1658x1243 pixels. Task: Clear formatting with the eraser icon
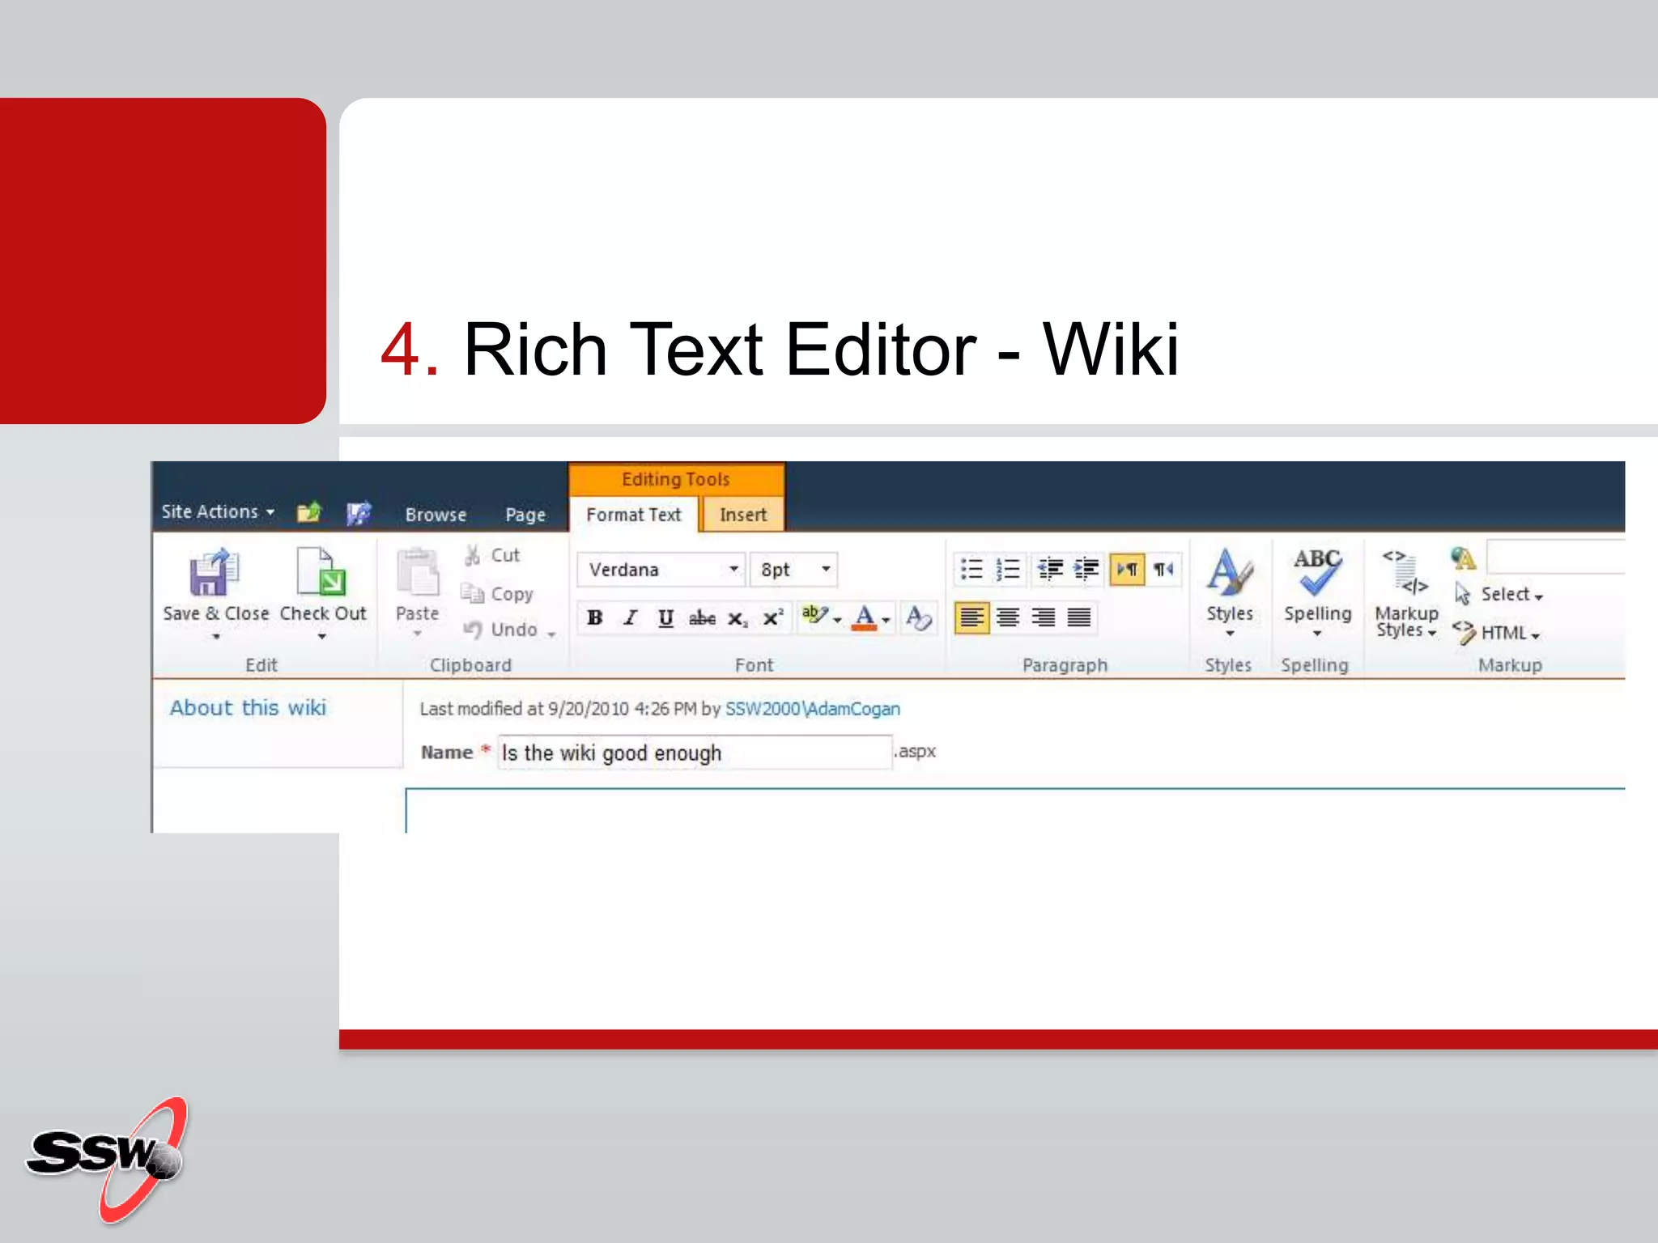coord(919,618)
